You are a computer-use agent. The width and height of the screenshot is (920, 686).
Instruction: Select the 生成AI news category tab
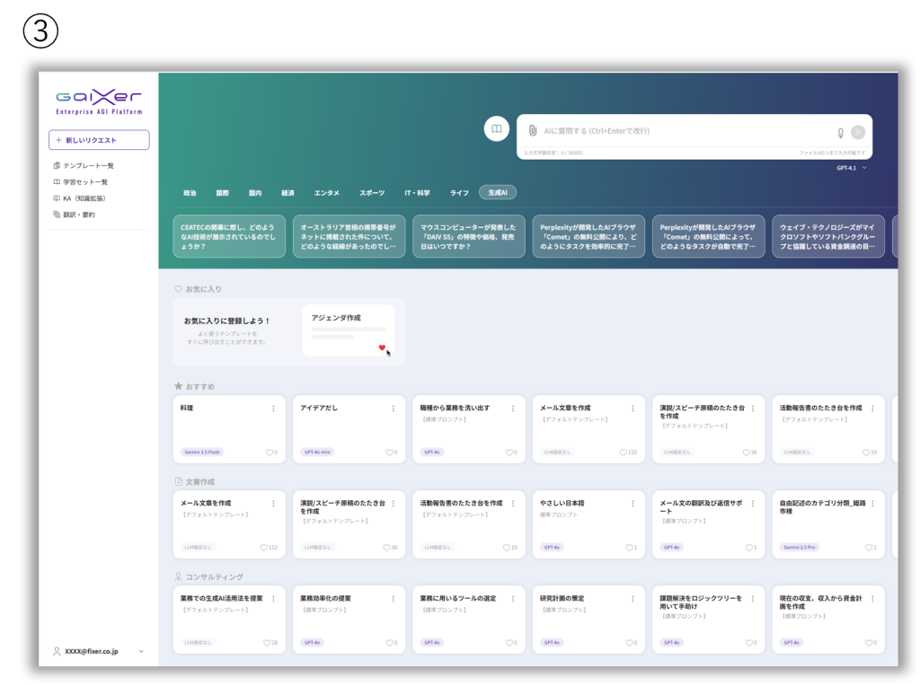click(x=498, y=193)
